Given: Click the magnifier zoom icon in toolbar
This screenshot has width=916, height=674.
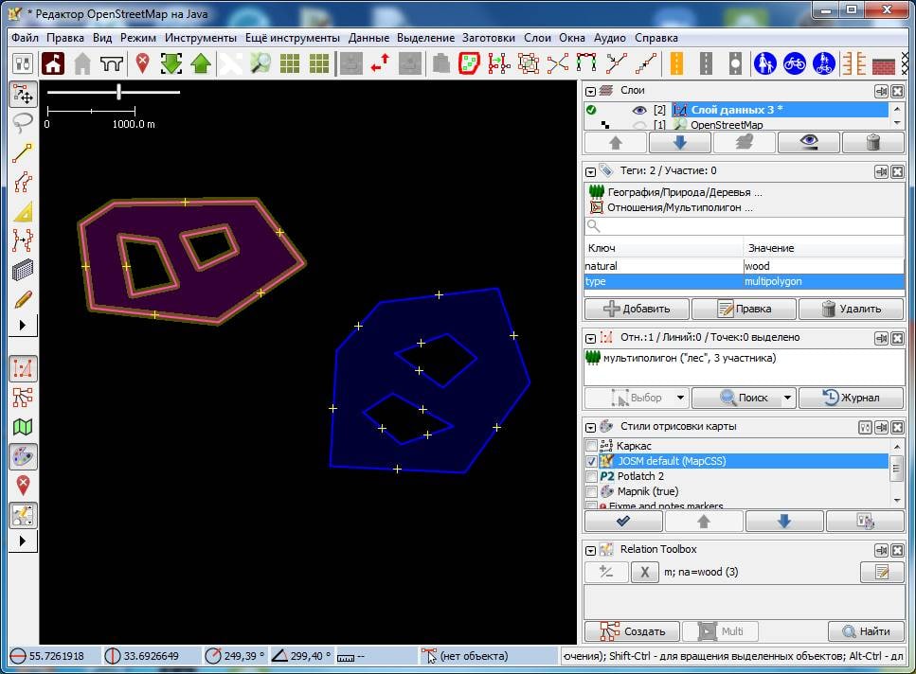Looking at the screenshot, I should pyautogui.click(x=260, y=63).
